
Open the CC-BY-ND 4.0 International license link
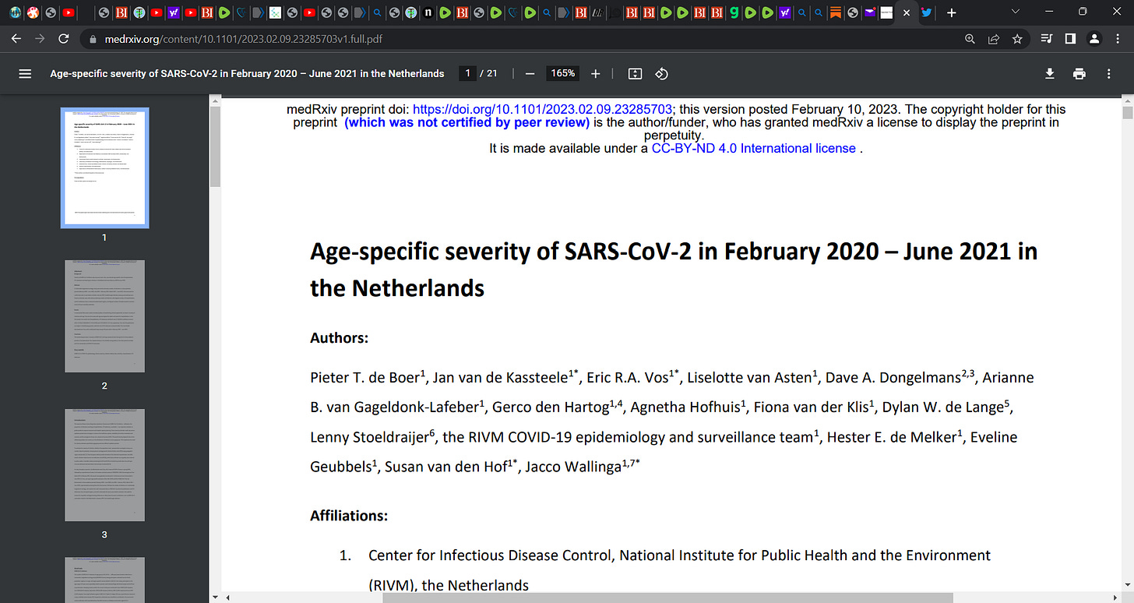tap(753, 148)
